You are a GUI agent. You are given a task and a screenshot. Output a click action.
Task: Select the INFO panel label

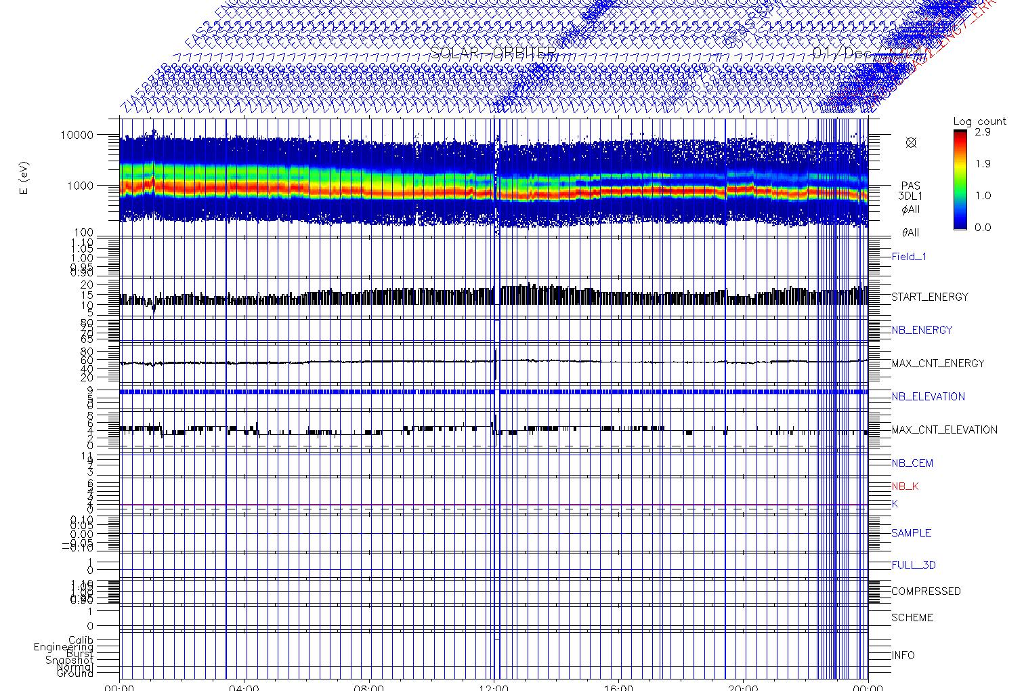tap(903, 655)
